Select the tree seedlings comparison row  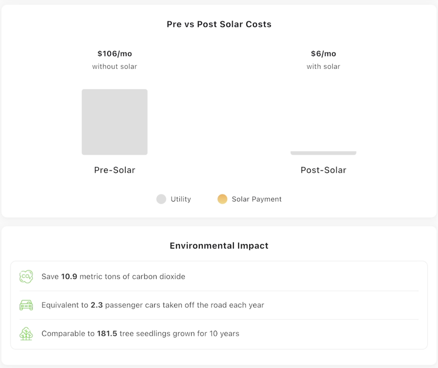219,334
